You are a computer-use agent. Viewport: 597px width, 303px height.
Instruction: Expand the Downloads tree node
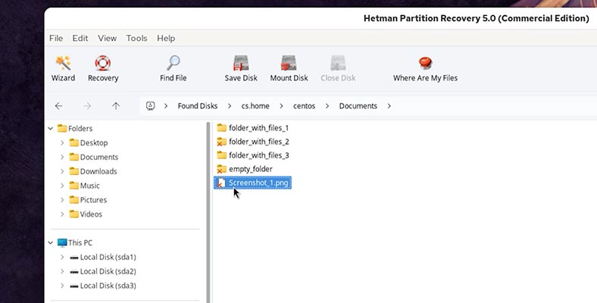[x=62, y=171]
